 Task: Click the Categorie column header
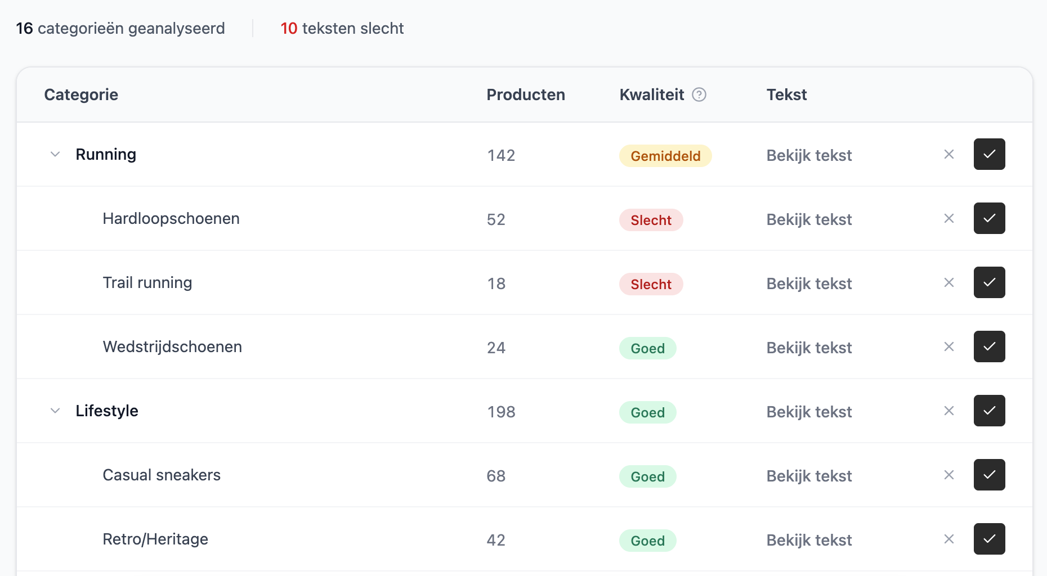81,94
